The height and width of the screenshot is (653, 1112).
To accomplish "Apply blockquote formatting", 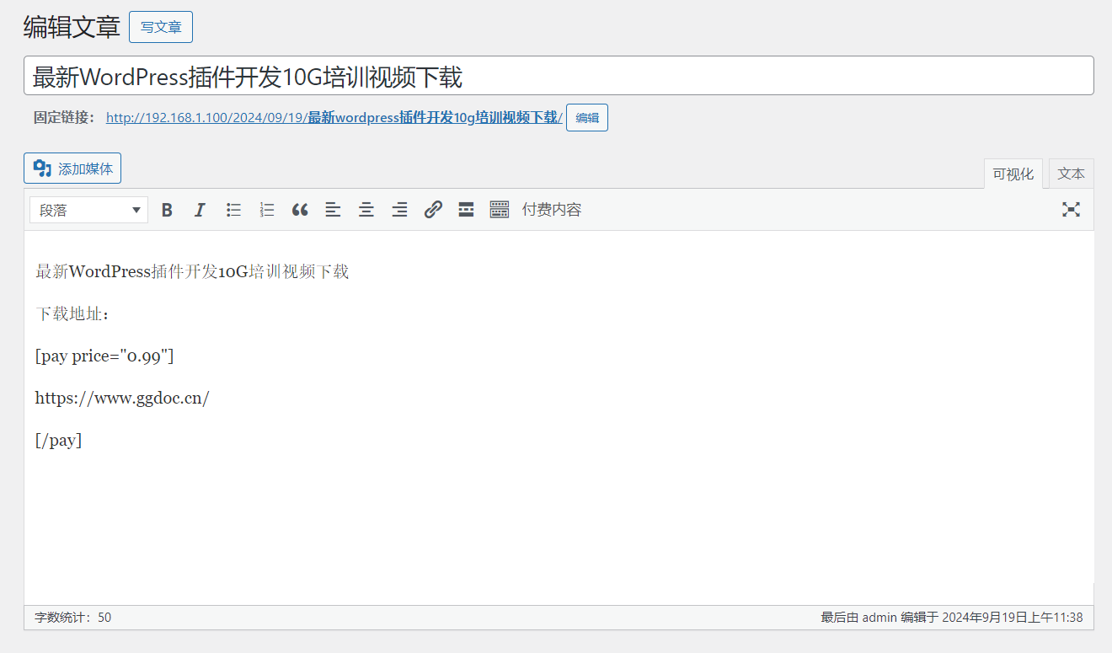I will pos(300,210).
